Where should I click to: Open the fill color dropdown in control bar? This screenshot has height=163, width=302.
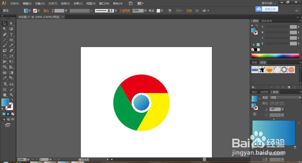tap(30, 11)
